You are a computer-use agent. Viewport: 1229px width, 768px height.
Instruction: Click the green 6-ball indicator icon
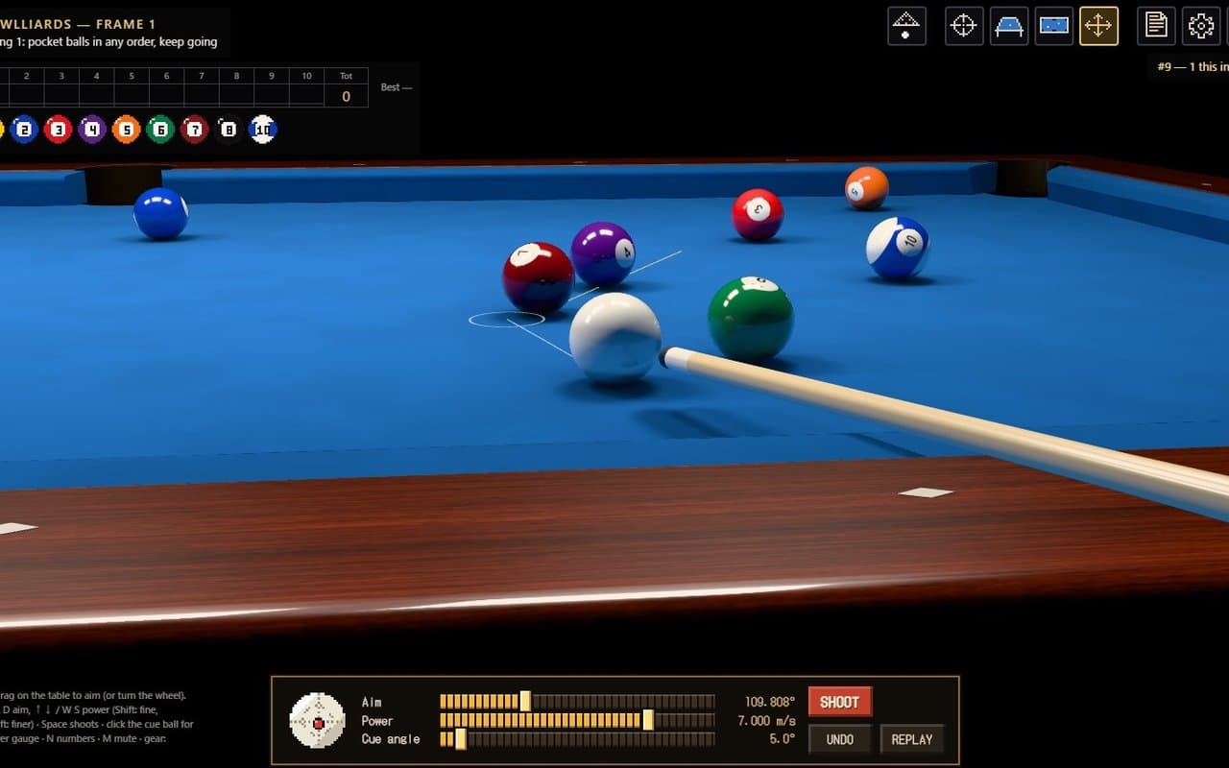tap(160, 129)
